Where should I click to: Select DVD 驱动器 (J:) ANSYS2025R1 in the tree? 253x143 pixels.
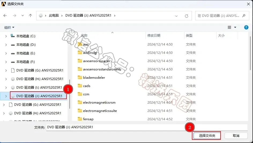click(39, 96)
